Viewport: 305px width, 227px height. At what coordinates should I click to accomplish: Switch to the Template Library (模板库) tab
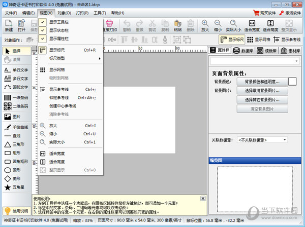coord(267,51)
